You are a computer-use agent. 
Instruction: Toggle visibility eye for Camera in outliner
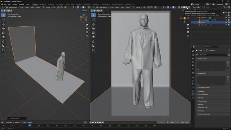(x=226, y=18)
